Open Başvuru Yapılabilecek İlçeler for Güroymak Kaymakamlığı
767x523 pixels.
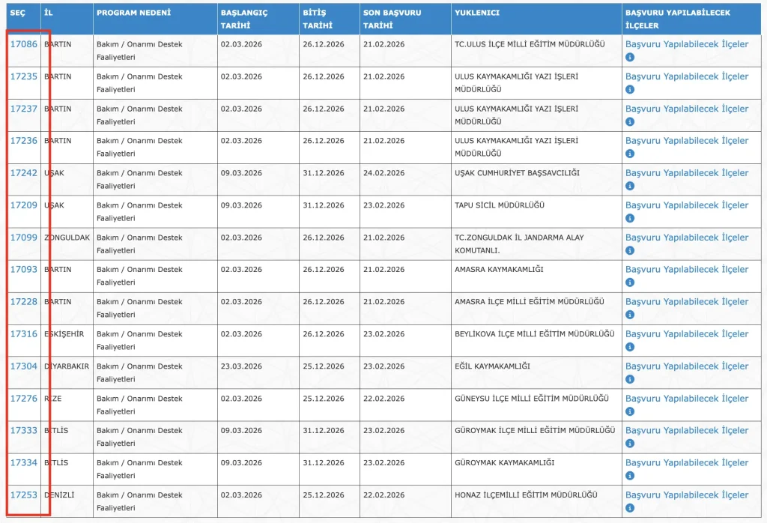(687, 463)
